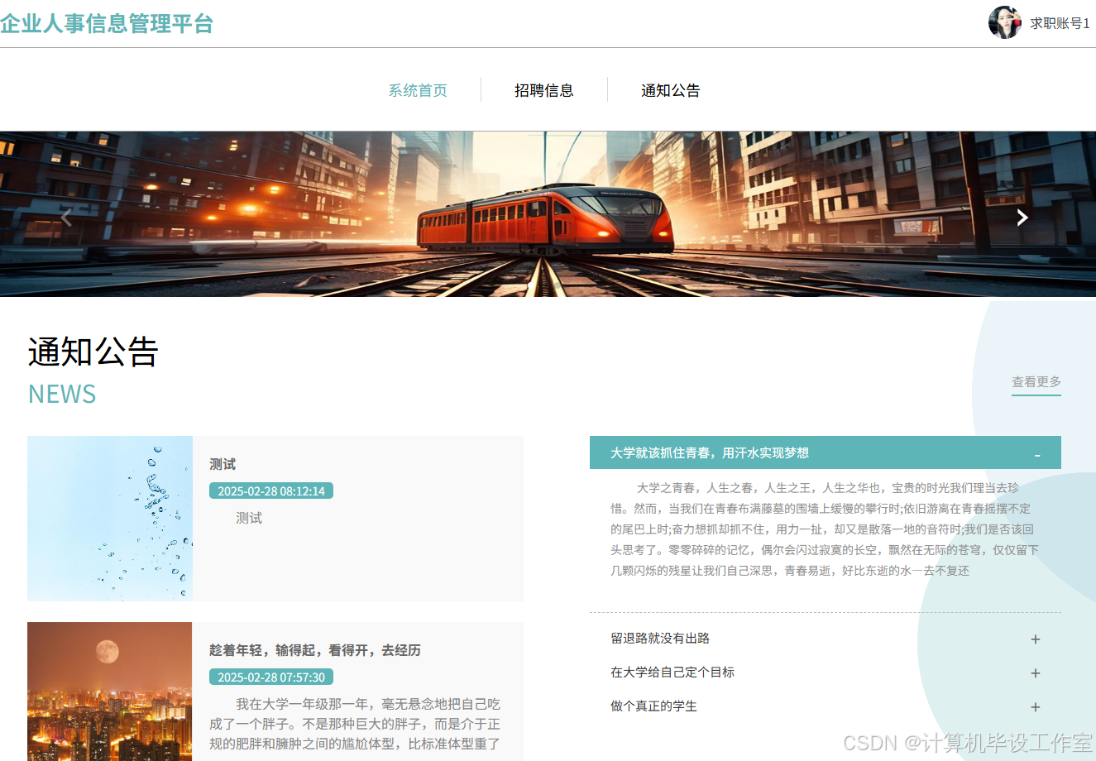The image size is (1096, 761).
Task: Click the 2025-02-28 07:57:30 date badge
Action: coord(271,677)
